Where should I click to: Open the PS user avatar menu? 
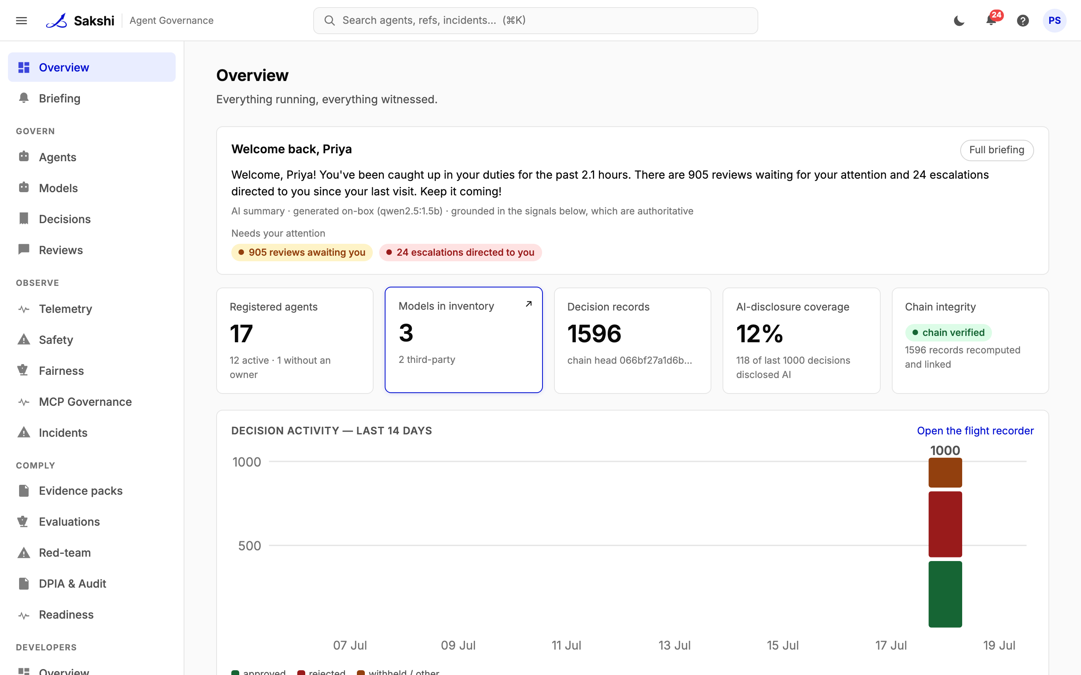click(1054, 21)
